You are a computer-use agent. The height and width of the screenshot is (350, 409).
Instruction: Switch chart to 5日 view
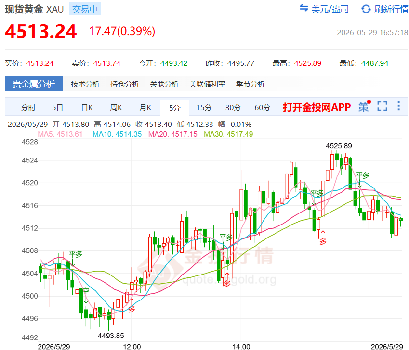(57, 108)
